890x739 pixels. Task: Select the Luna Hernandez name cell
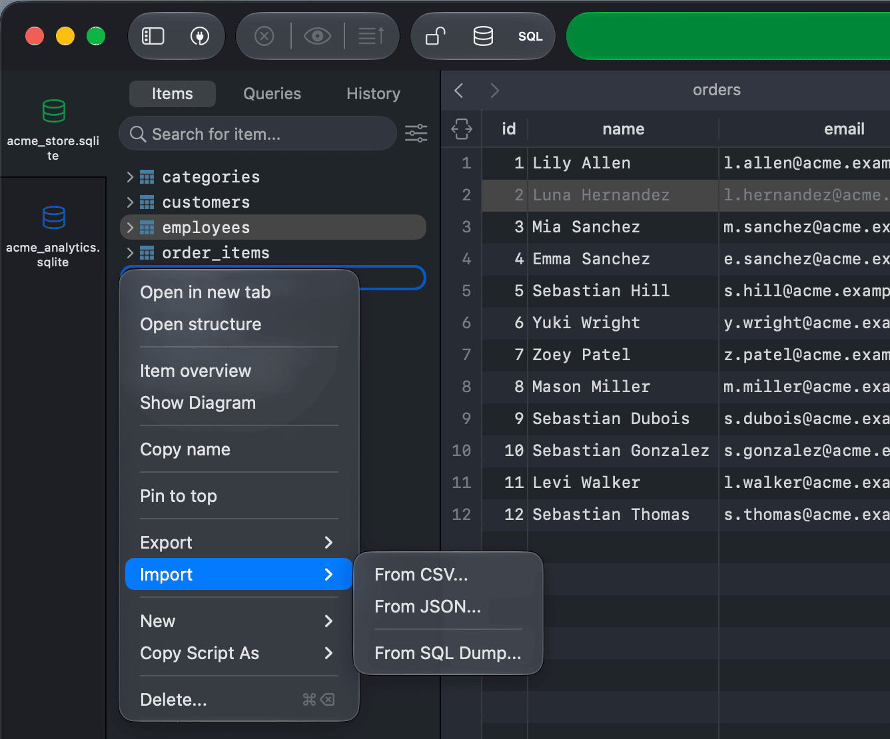tap(624, 195)
